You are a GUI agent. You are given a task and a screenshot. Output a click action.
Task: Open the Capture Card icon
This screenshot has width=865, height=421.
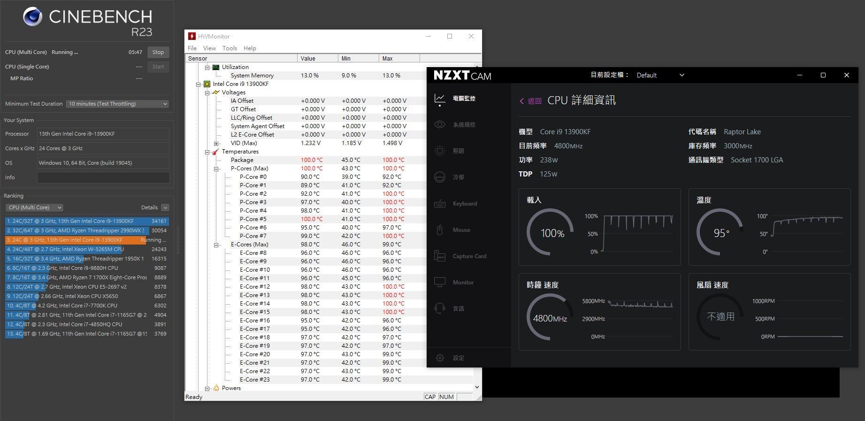pos(440,256)
